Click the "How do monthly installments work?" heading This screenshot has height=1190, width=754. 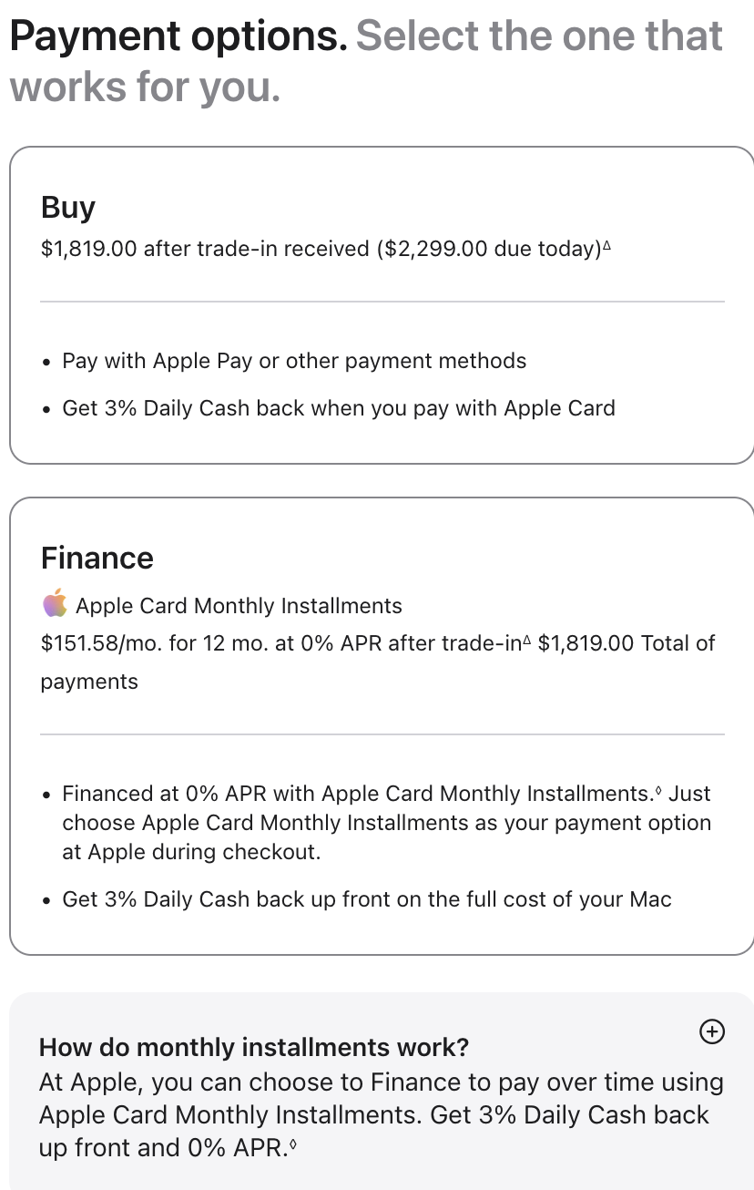pos(254,1047)
